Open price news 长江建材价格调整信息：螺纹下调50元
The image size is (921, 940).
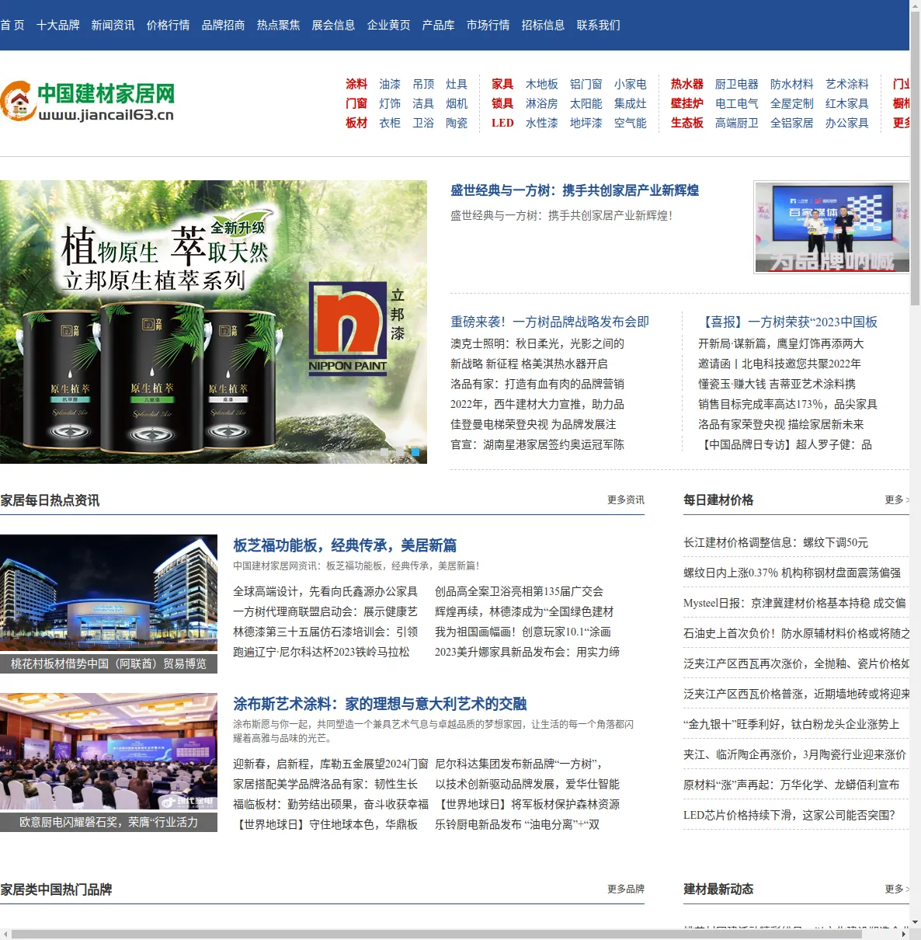coord(776,542)
